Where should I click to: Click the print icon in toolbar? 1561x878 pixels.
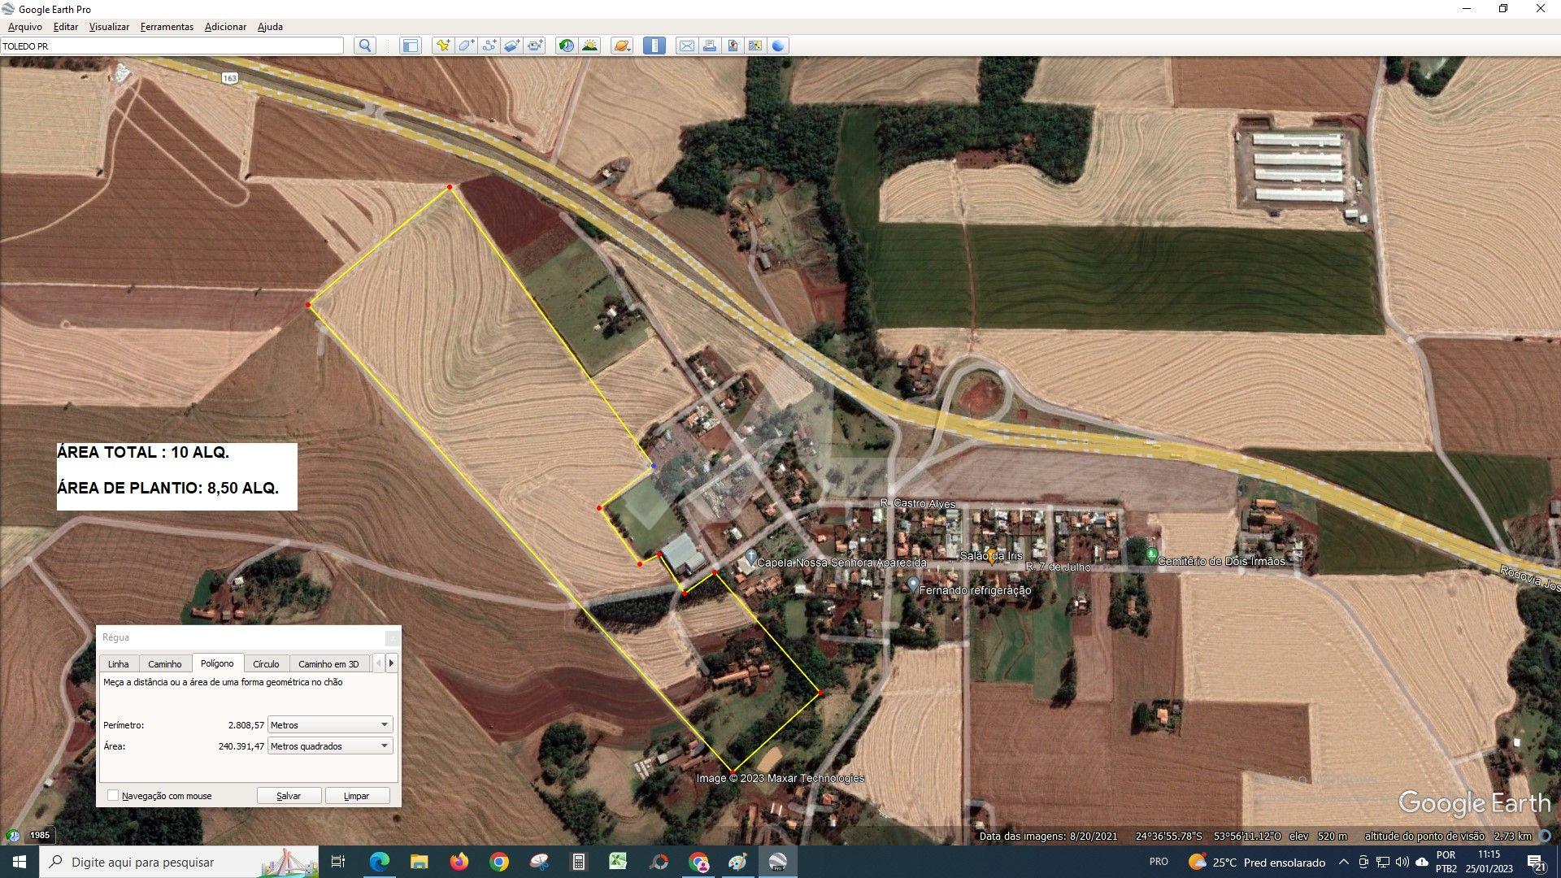pyautogui.click(x=709, y=46)
